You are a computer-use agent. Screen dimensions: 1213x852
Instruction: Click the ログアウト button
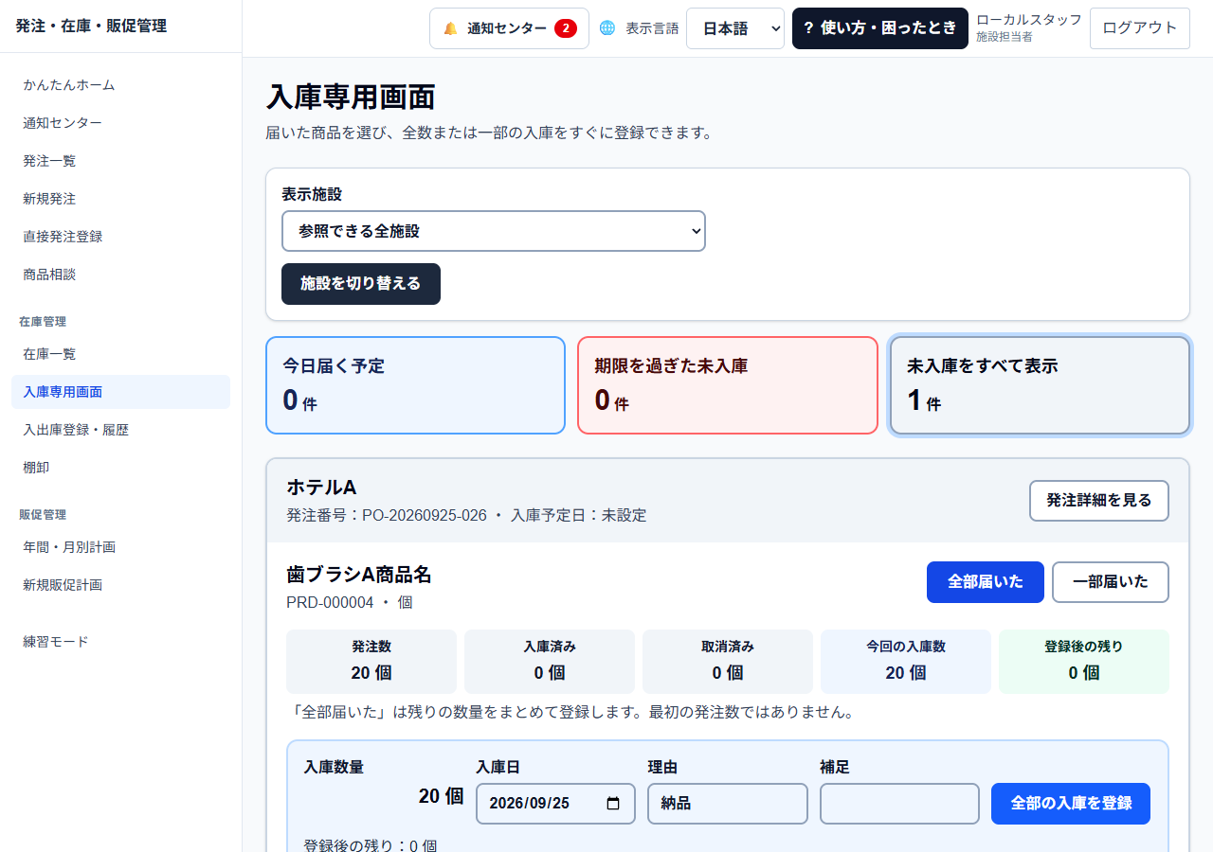click(x=1140, y=28)
